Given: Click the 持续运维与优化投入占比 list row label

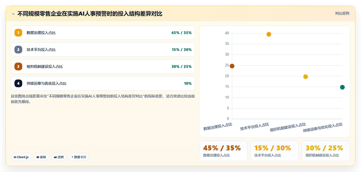Looking at the screenshot, I should point(46,83).
